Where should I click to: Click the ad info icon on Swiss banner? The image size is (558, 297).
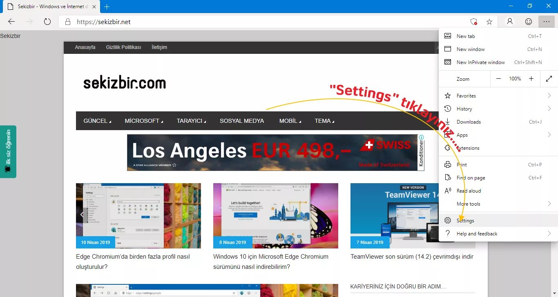[x=421, y=137]
